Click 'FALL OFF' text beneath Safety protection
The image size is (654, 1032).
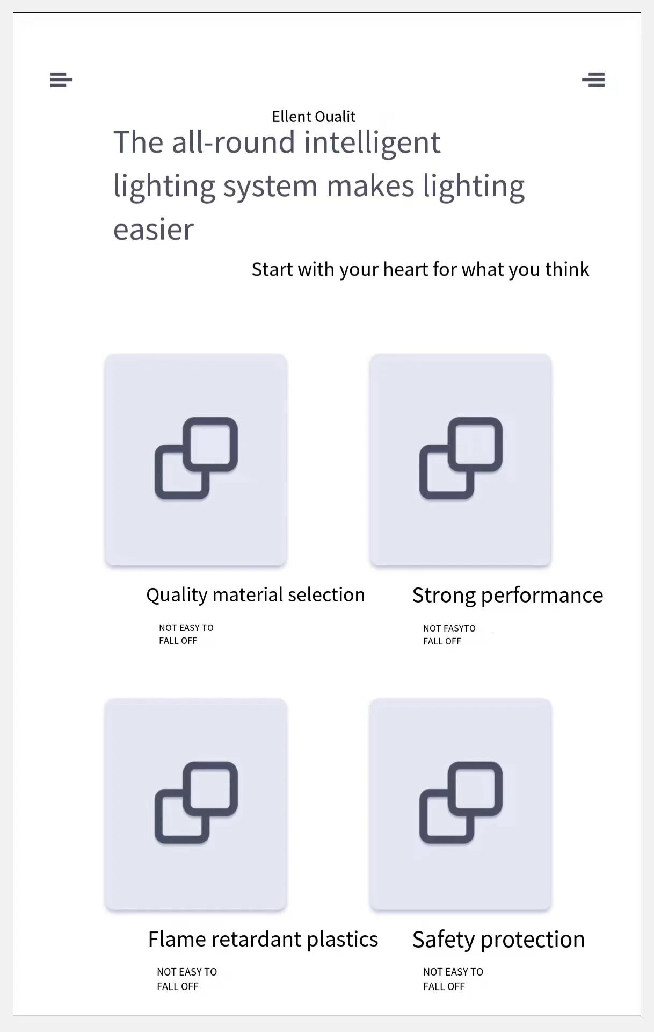(444, 986)
